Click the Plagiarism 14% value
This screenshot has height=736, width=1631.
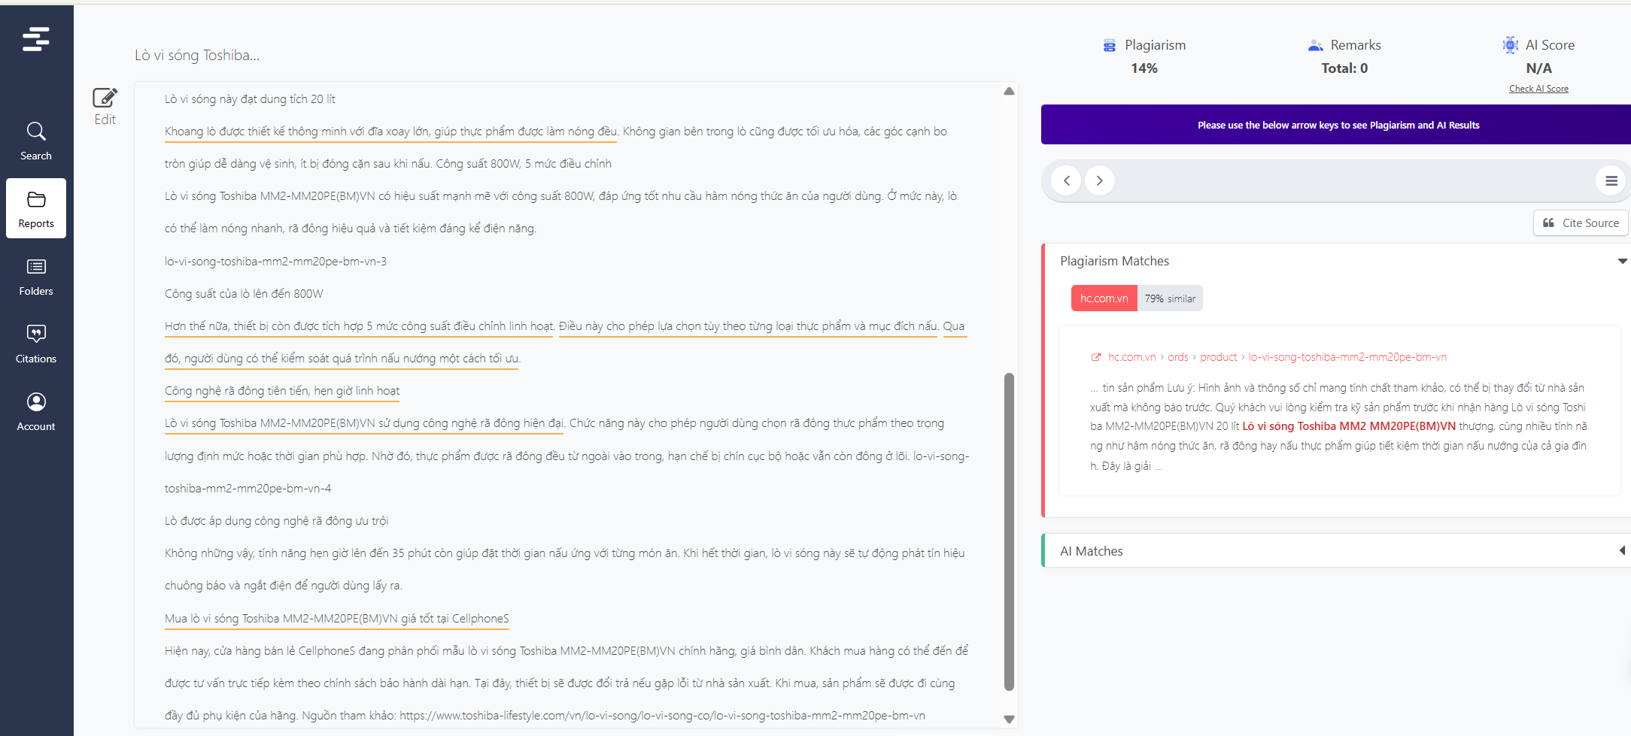click(1144, 68)
